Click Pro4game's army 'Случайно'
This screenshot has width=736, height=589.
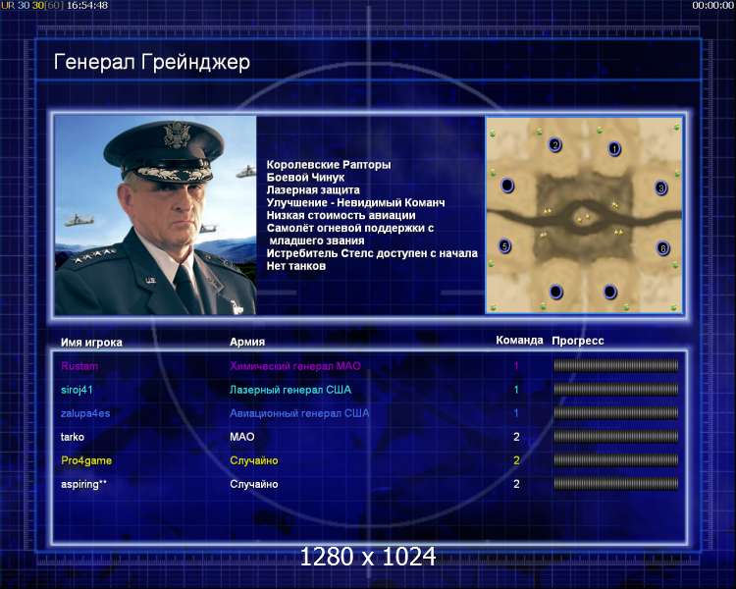pyautogui.click(x=254, y=460)
